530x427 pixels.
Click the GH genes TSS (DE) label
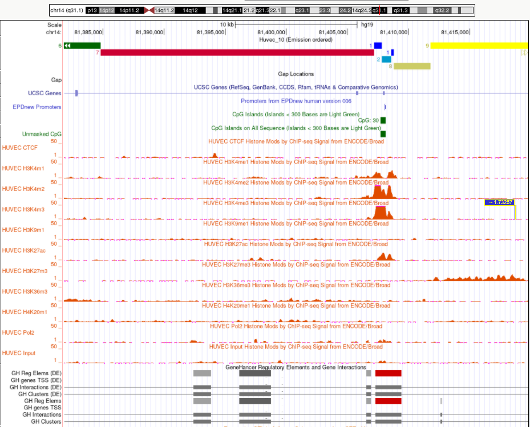[36, 380]
